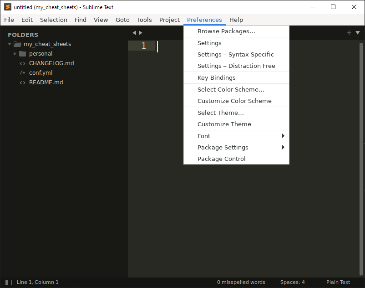Click the folder icon beside personal
The height and width of the screenshot is (288, 365).
[x=22, y=53]
